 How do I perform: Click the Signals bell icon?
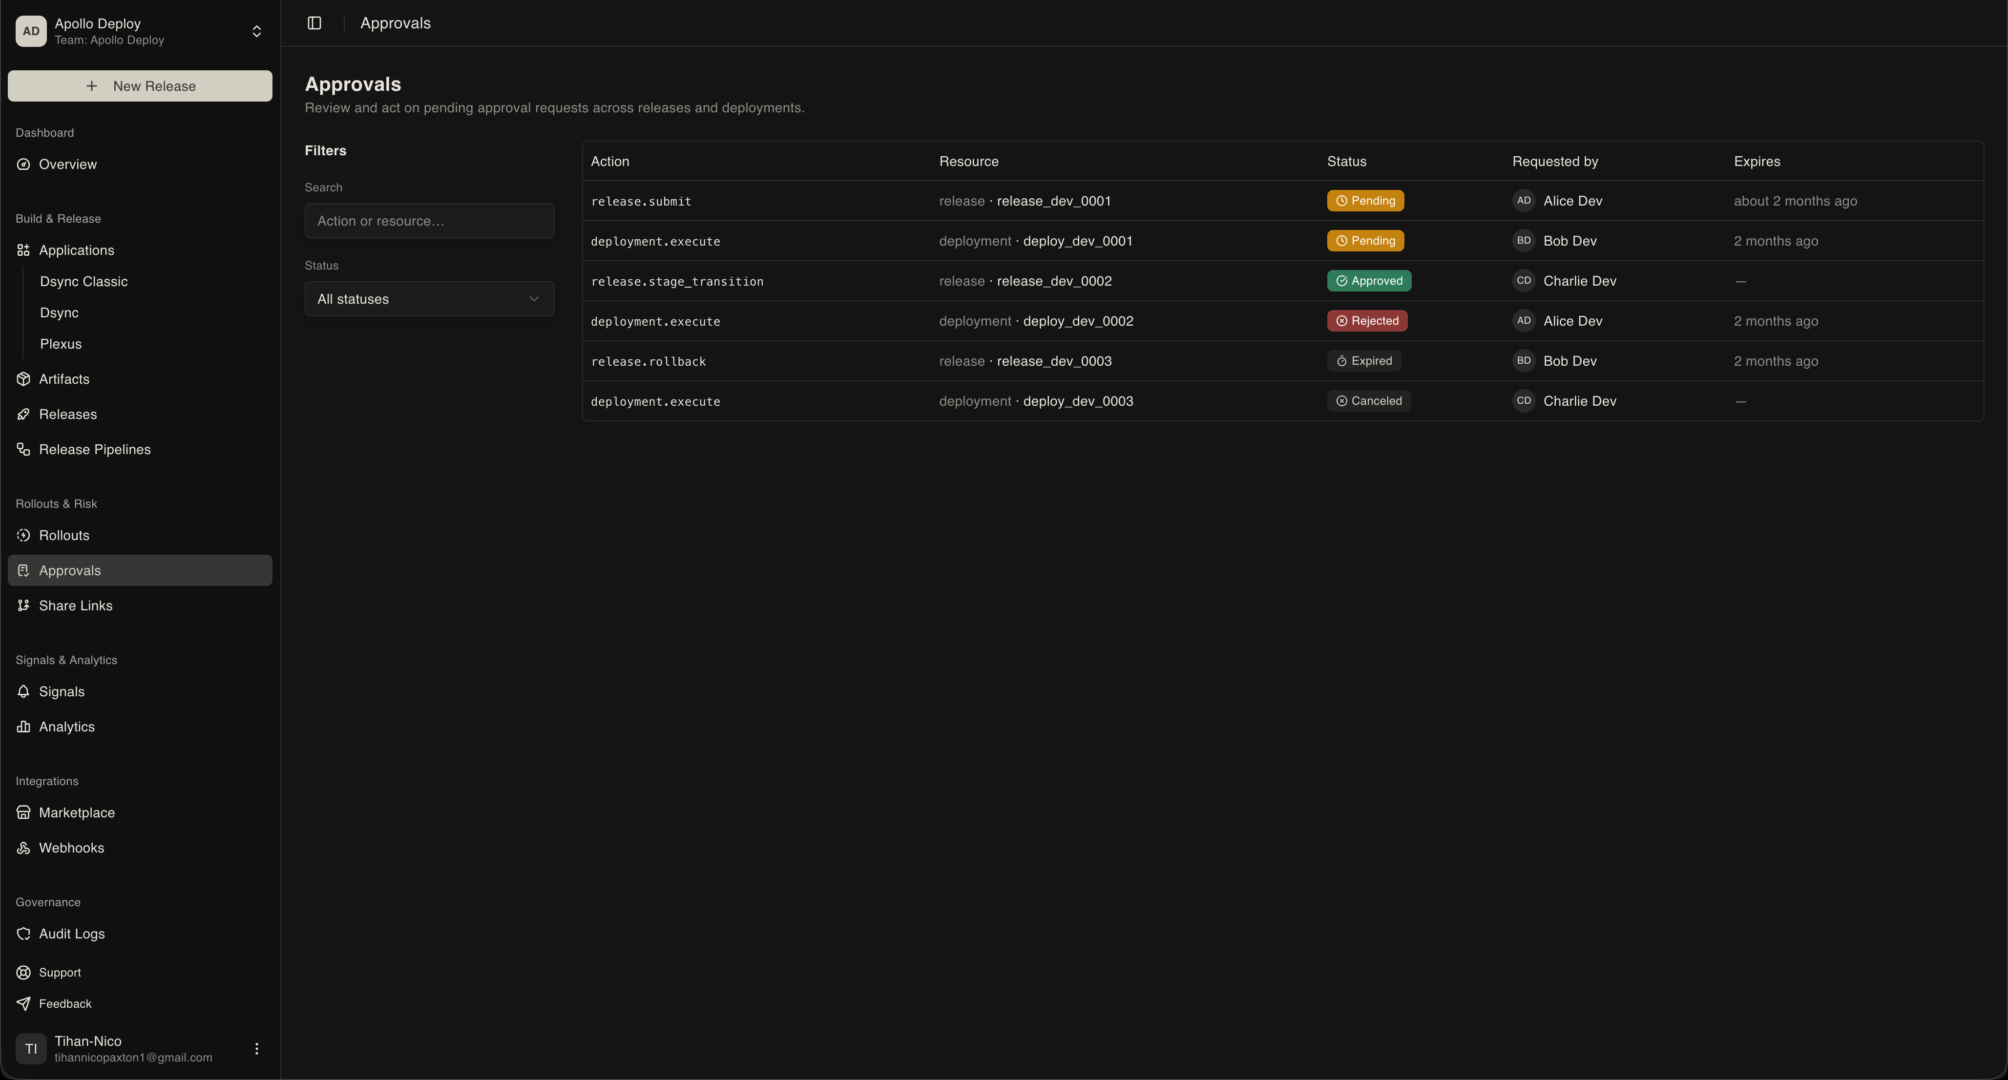23,691
